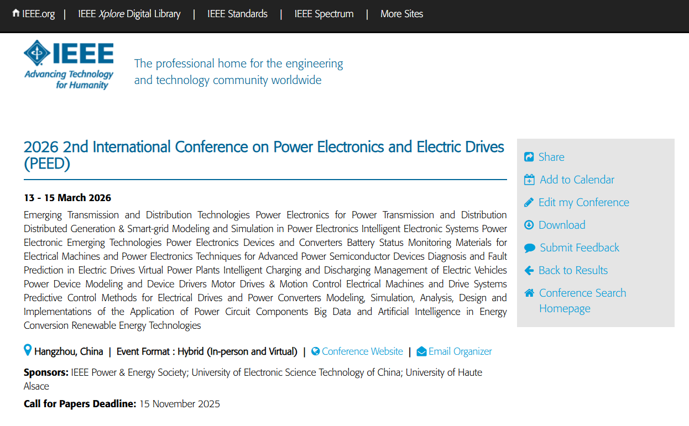689x426 pixels.
Task: Click the Download circle arrow icon
Action: tap(529, 225)
